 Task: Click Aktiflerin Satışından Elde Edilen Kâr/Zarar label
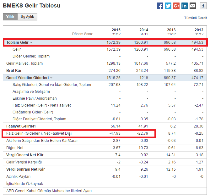42,141
